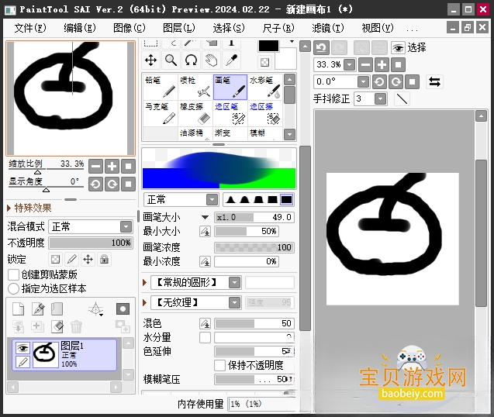
Task: Create a new layer folder
Action: (x=57, y=309)
